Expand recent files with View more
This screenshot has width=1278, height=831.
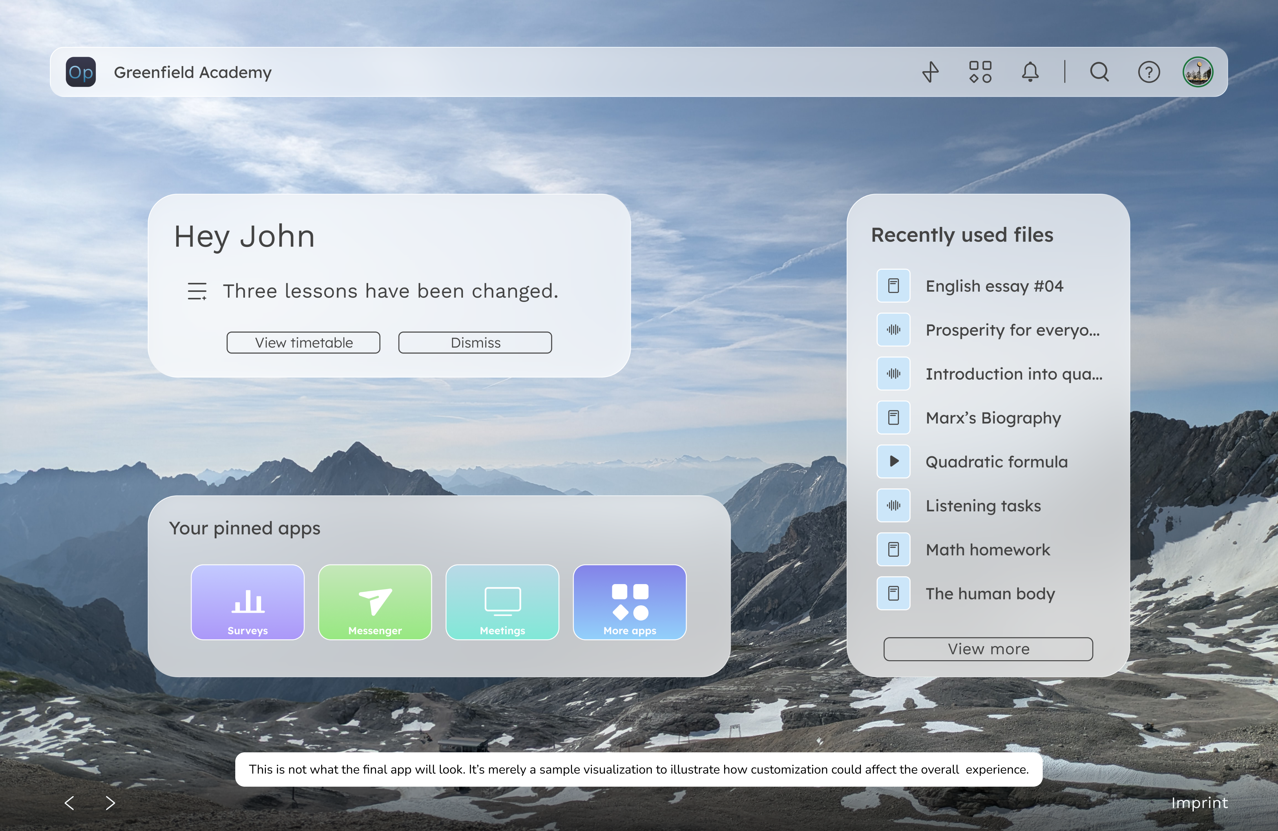[x=988, y=649]
